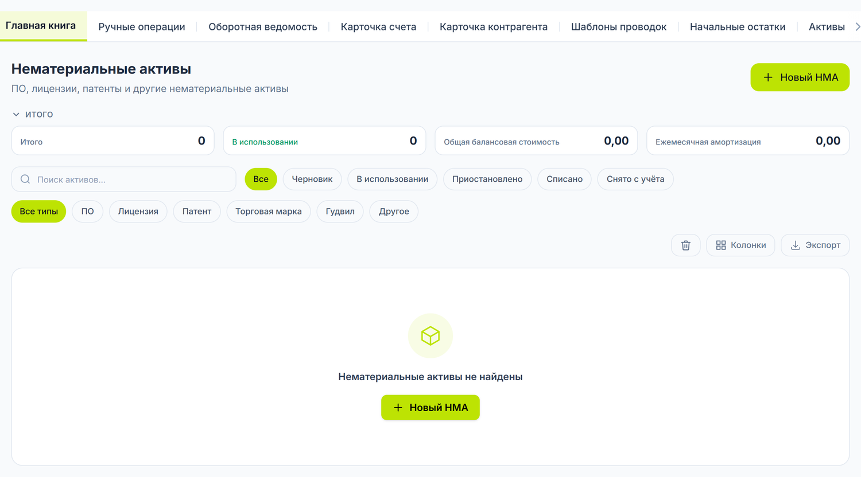Click the В использовании summary card

point(324,141)
